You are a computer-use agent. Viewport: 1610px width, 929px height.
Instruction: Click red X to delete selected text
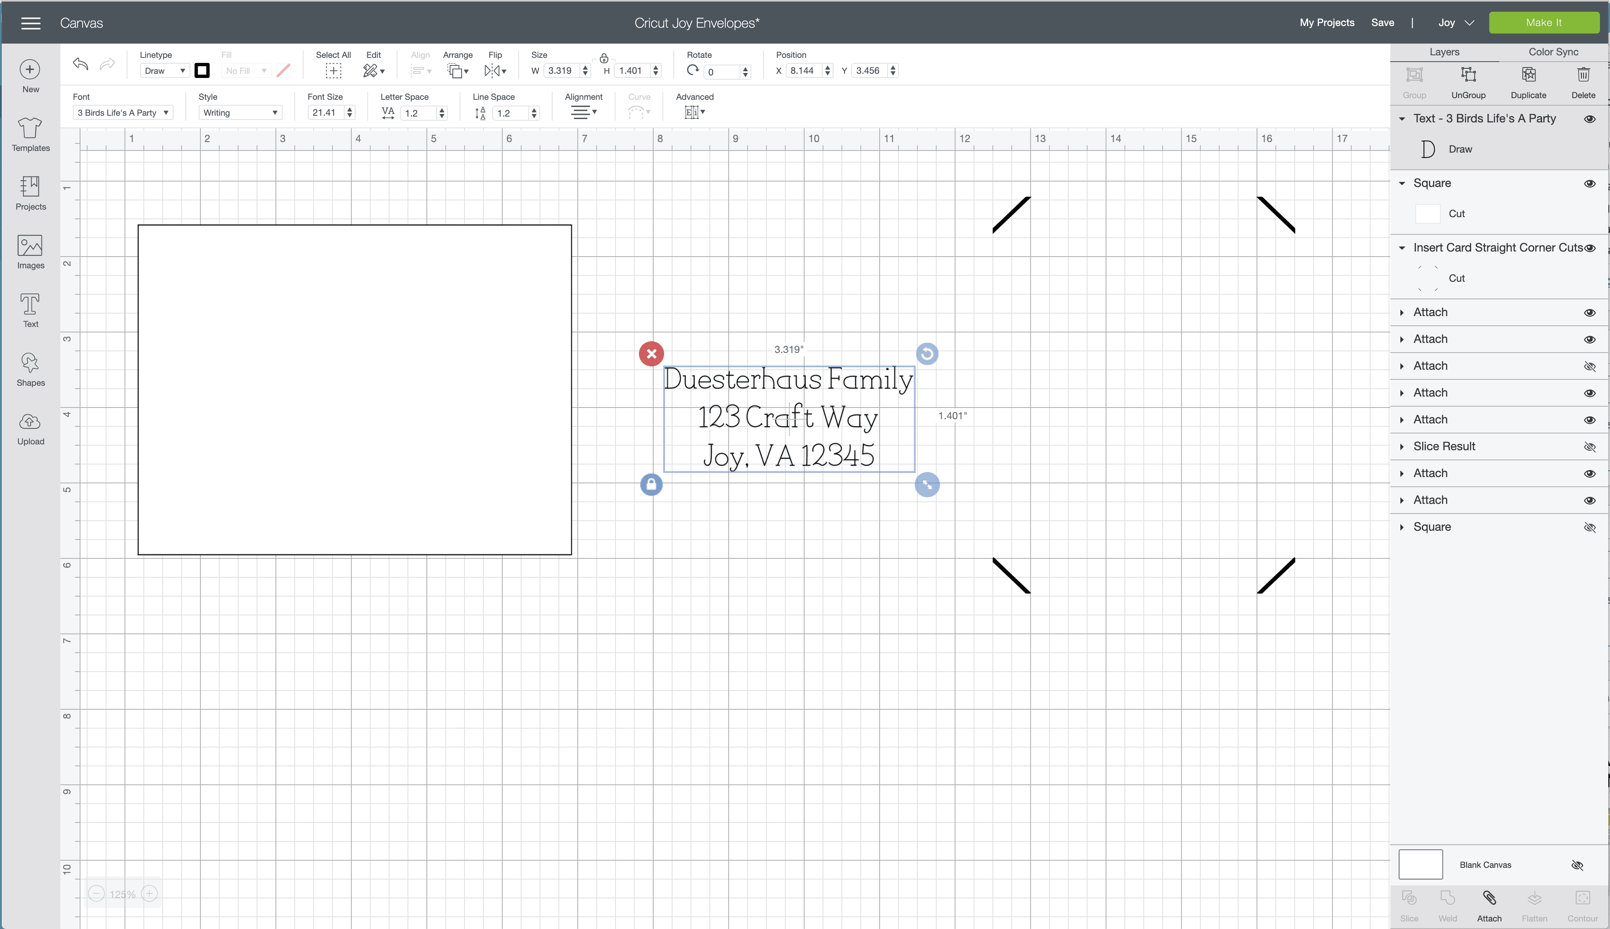click(651, 353)
